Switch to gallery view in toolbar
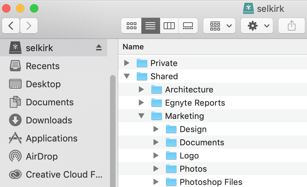Screen dimensions: 307x187 coord(188,26)
